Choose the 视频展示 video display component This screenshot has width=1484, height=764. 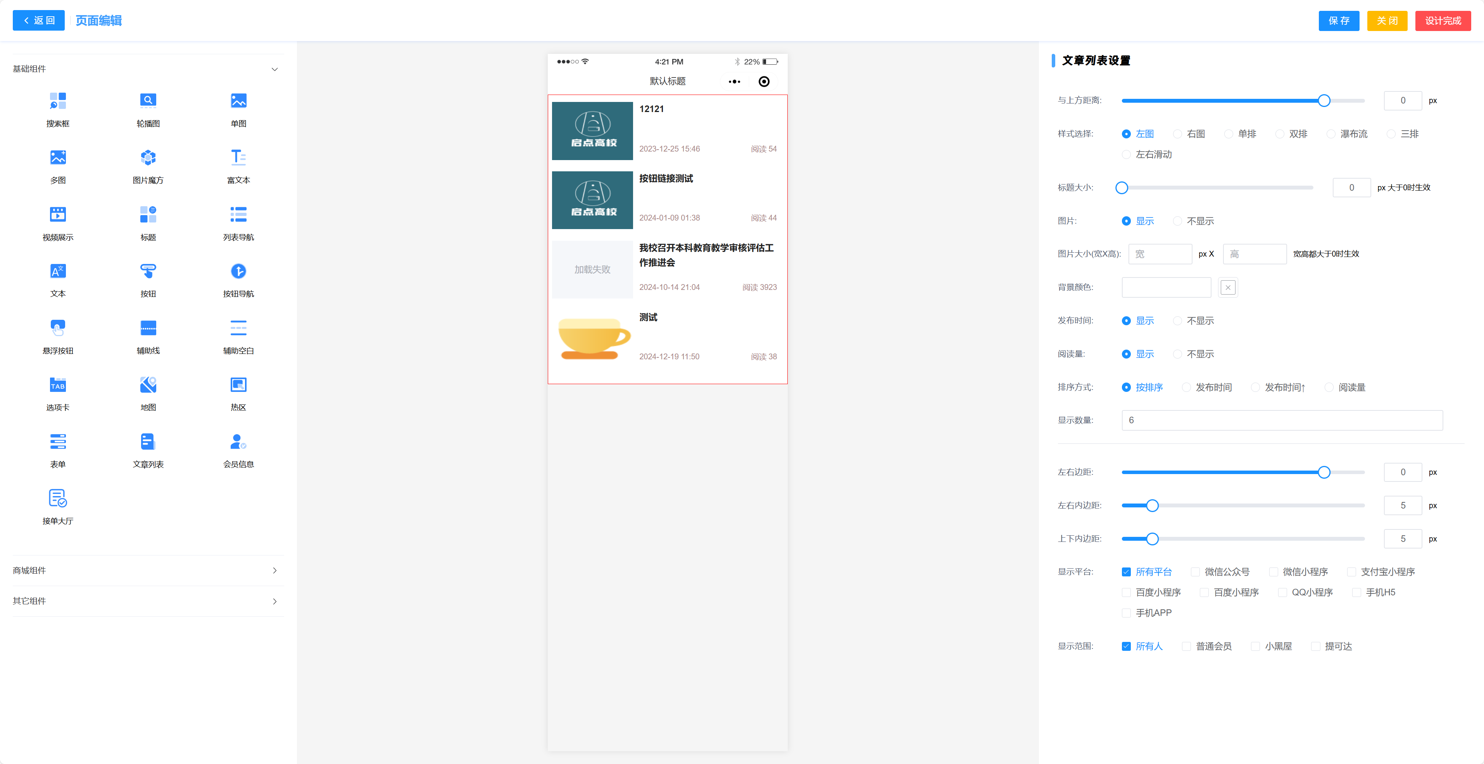click(x=58, y=214)
